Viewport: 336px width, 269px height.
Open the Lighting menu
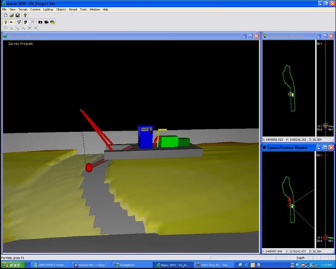(48, 9)
